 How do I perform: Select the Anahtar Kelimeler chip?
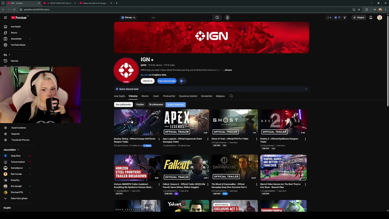tap(175, 105)
